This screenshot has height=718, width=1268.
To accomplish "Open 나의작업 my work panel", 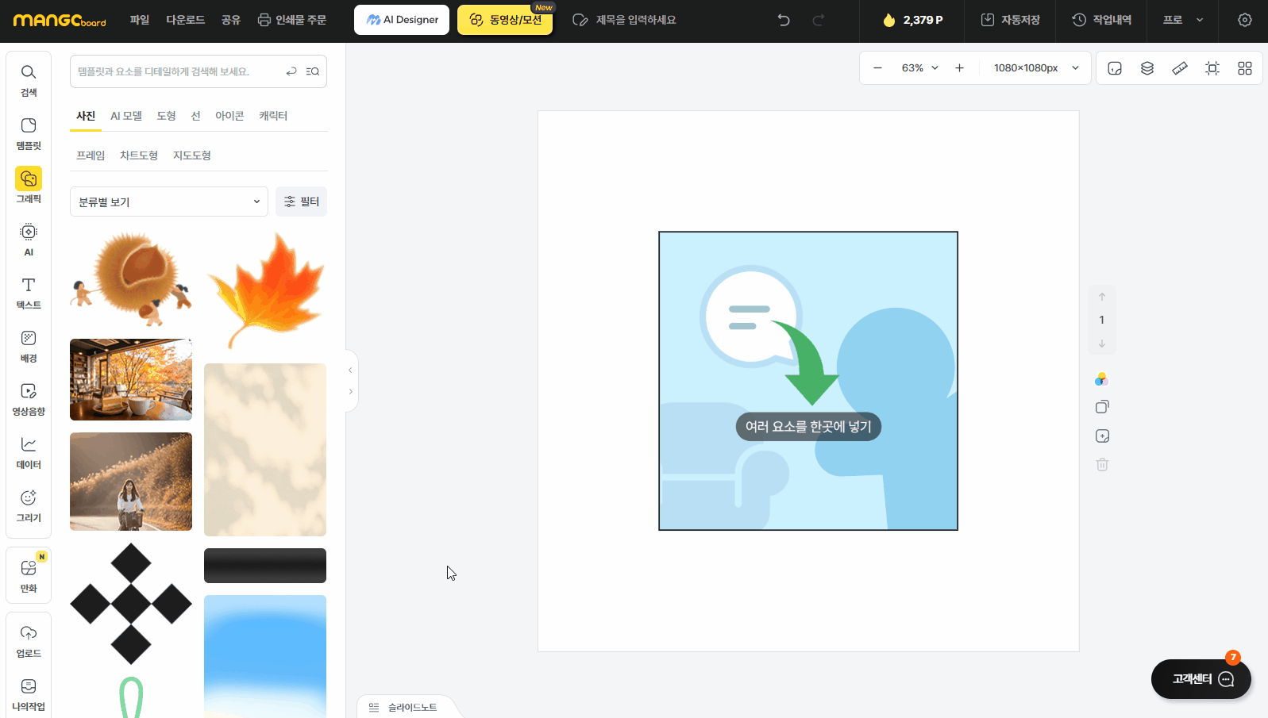I will (29, 694).
